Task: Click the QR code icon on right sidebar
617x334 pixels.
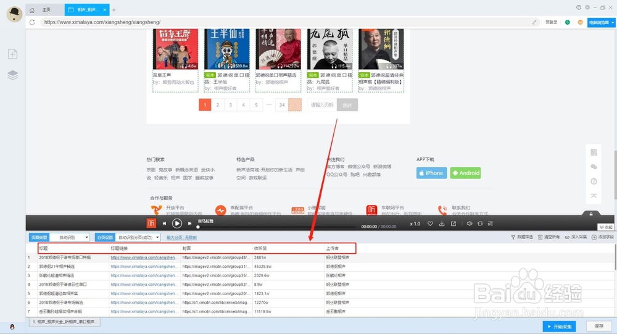Action: pyautogui.click(x=594, y=152)
